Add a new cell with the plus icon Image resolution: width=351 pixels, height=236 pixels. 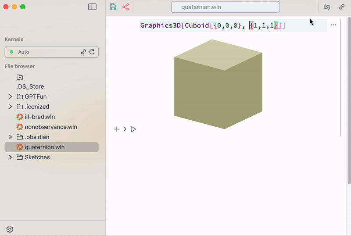117,129
